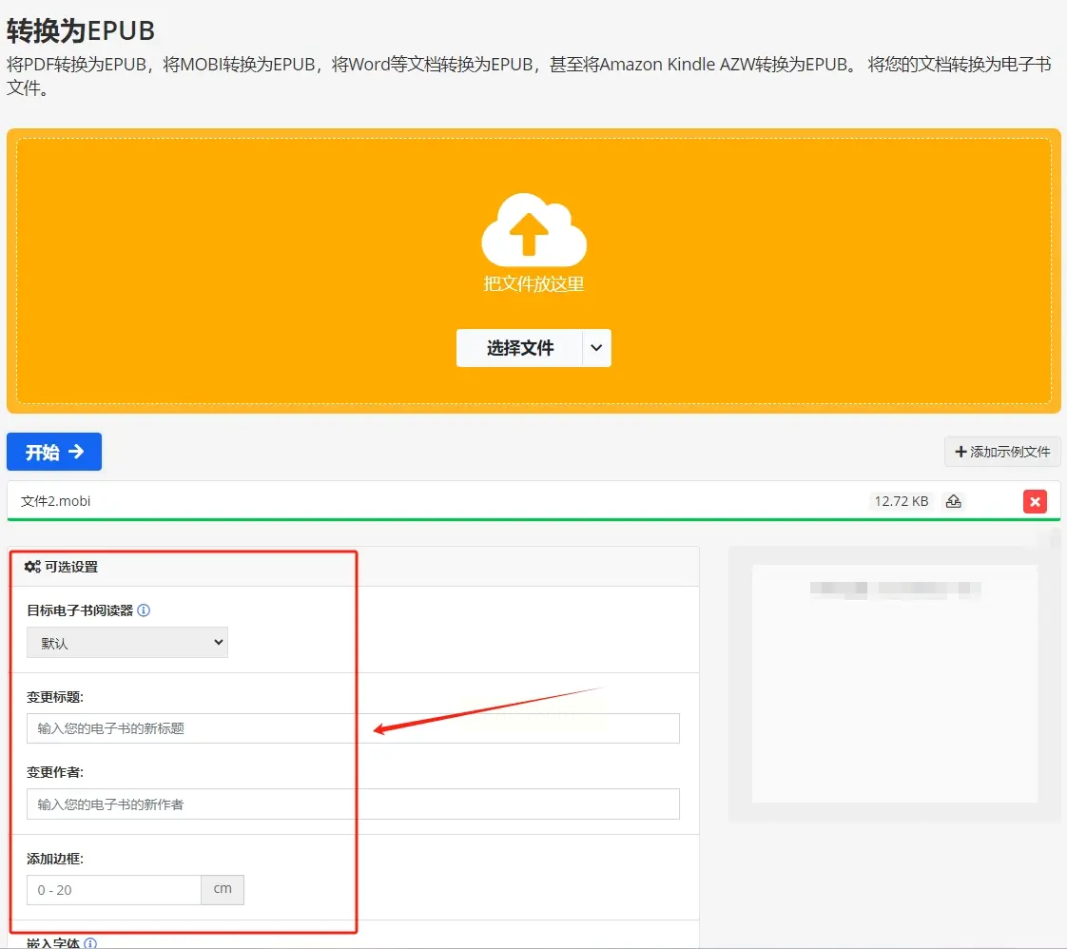The image size is (1067, 949).
Task: Click the info icon beside 嵌入字体
Action: coord(90,943)
